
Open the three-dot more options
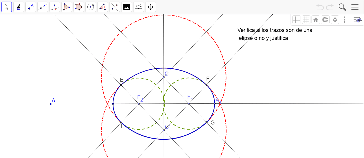coord(345,20)
